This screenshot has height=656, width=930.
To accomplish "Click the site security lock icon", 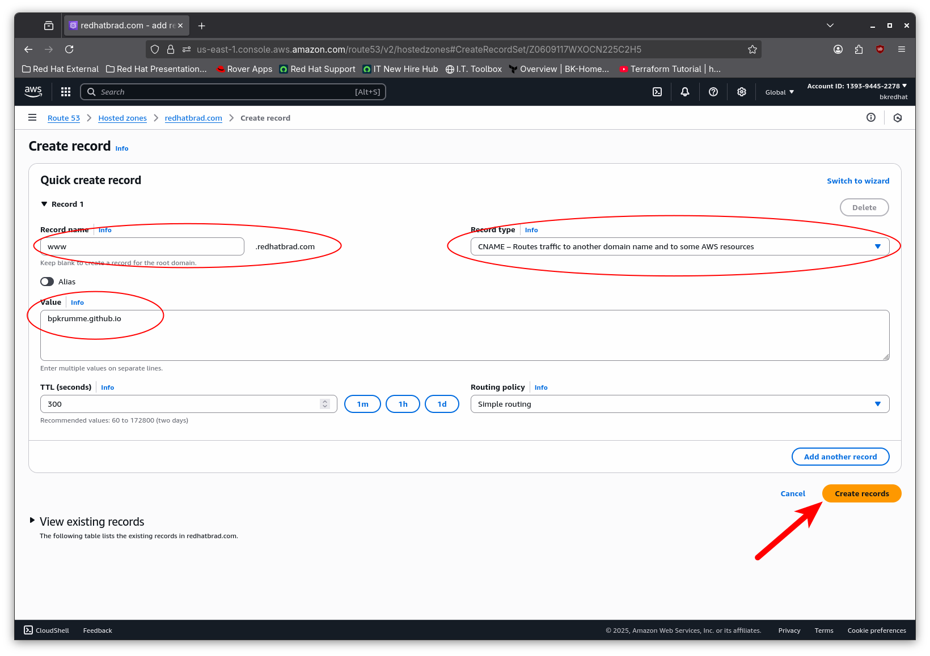I will (171, 49).
